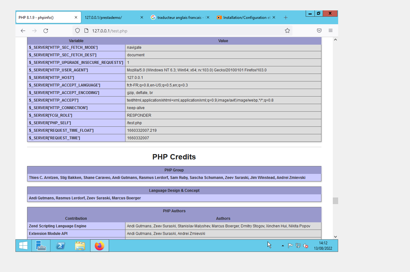The width and height of the screenshot is (410, 272).
Task: Close the PHP 8.1.9 phpinfo() tab
Action: (76, 18)
